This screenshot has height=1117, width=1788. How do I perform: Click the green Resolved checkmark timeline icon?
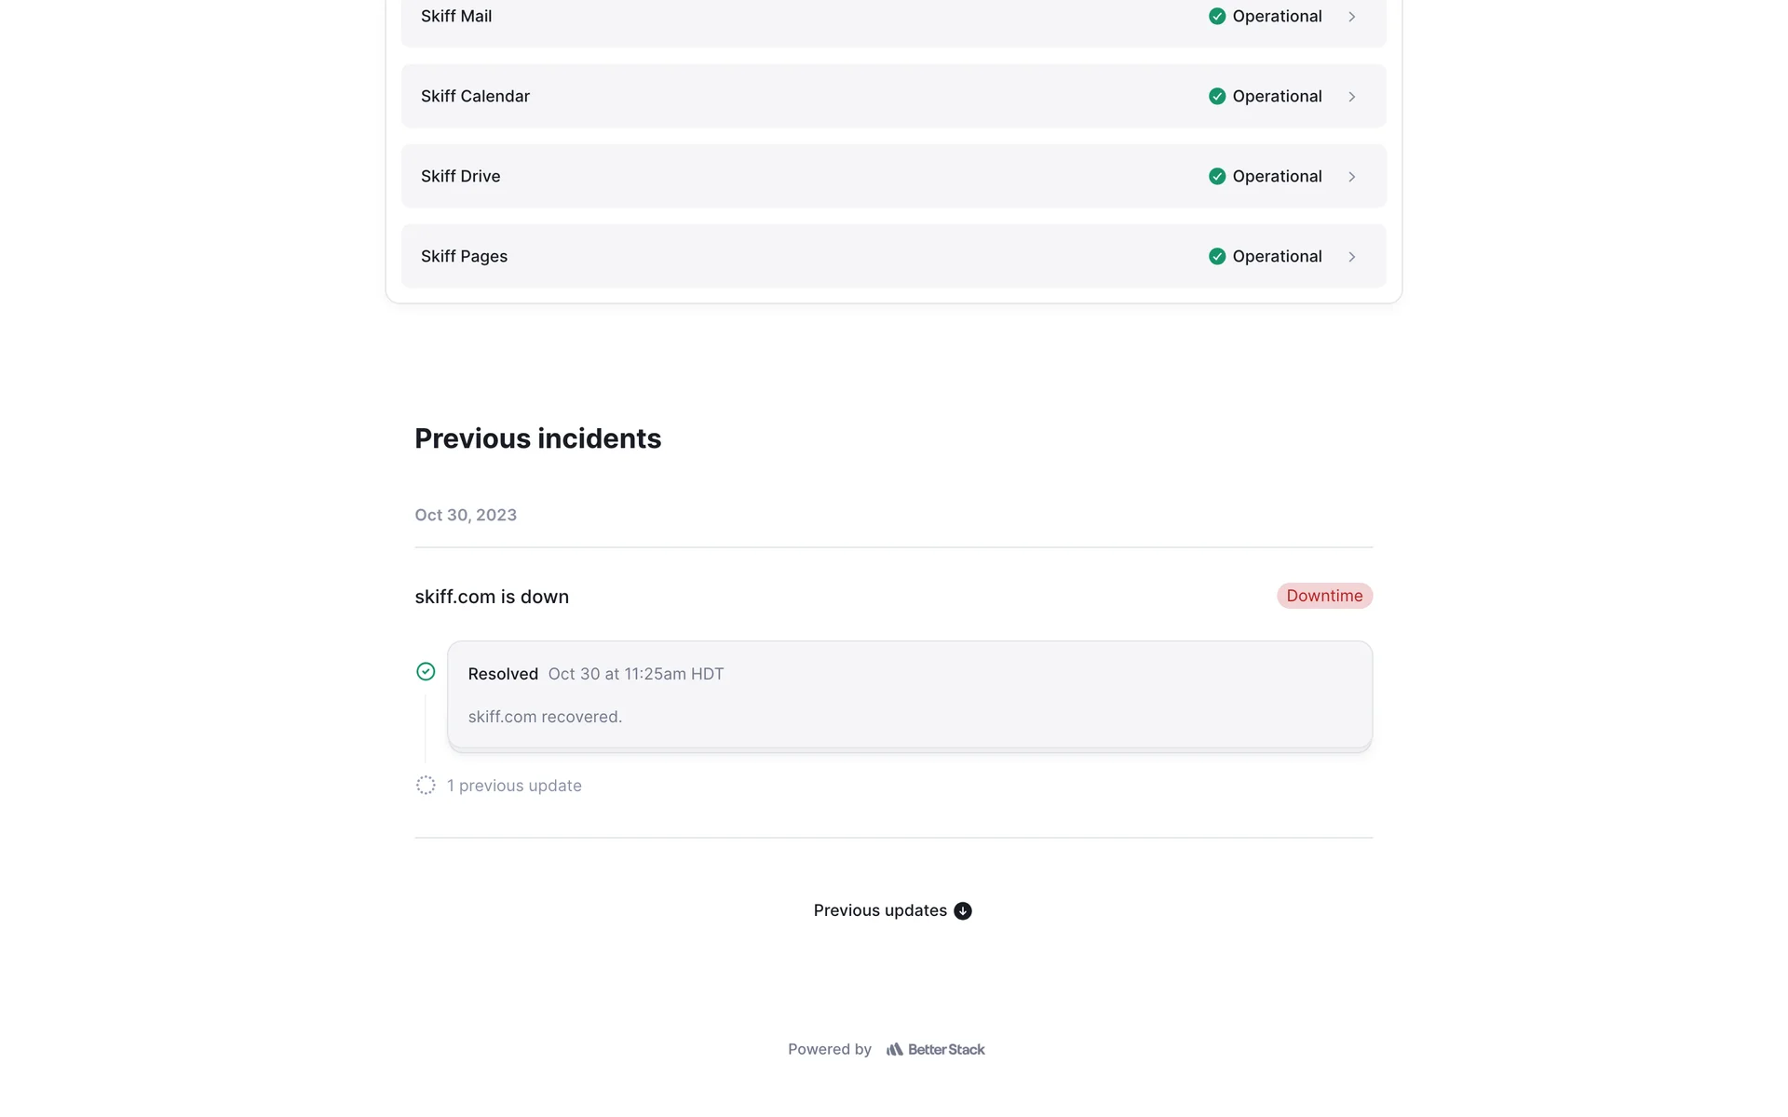tap(426, 671)
